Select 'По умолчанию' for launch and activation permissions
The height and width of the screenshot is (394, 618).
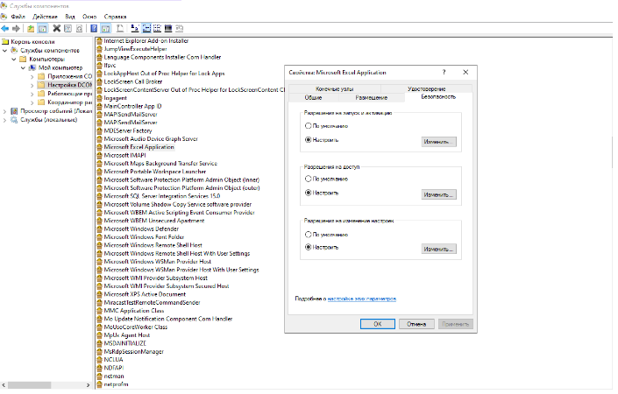tap(308, 127)
